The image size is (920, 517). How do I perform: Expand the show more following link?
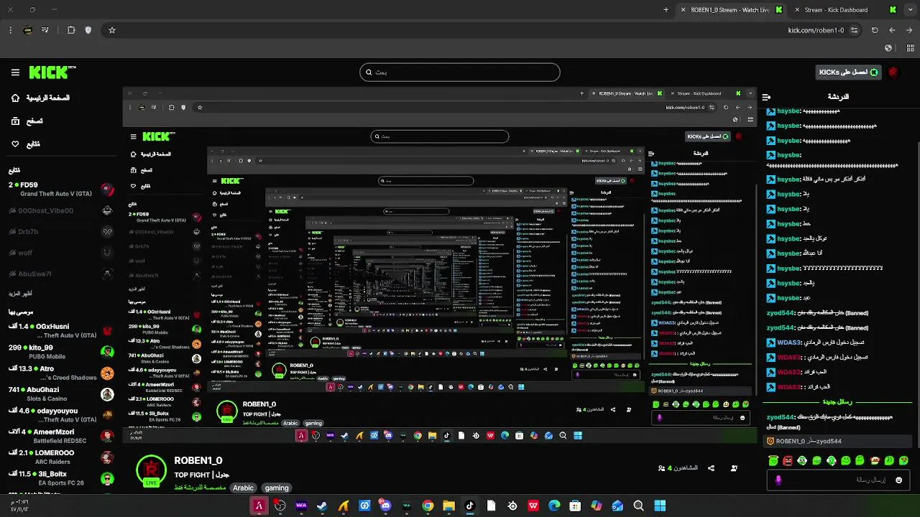20,294
